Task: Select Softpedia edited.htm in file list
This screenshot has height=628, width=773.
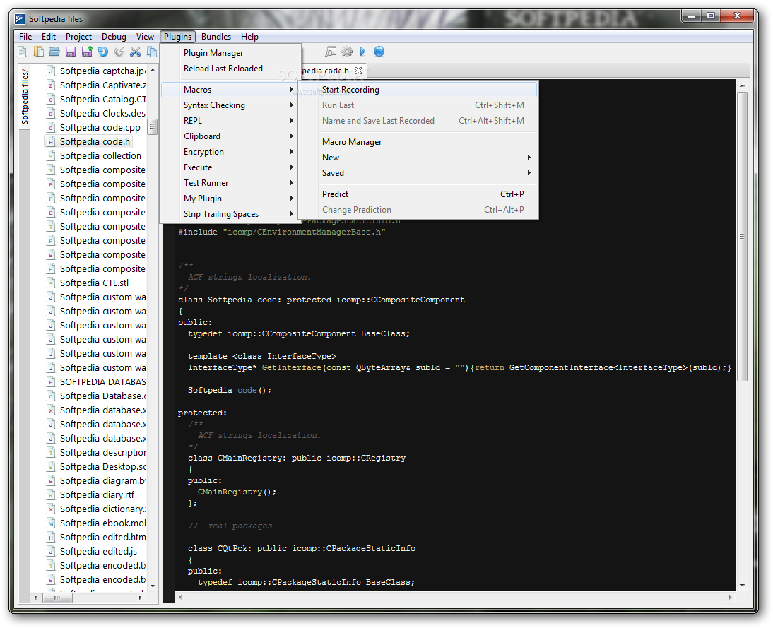Action: [x=103, y=538]
